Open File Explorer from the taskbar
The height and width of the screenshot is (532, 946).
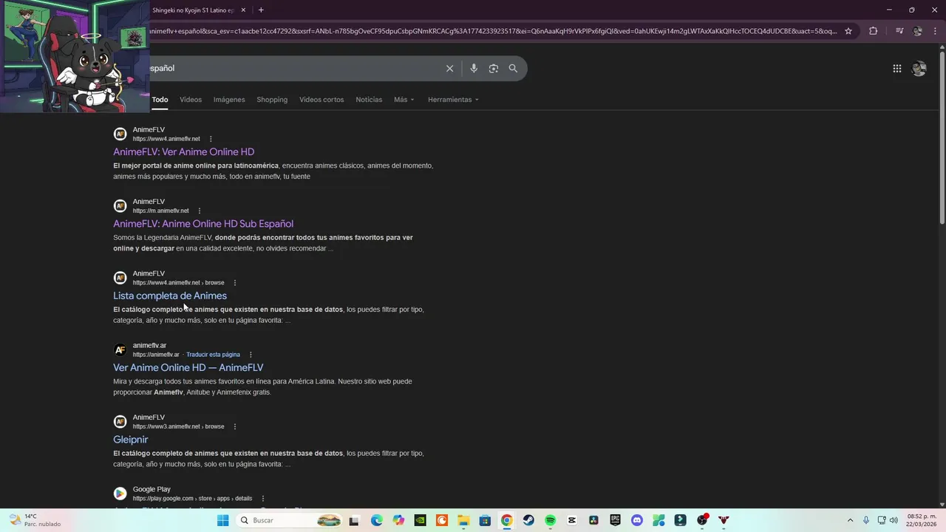click(463, 520)
